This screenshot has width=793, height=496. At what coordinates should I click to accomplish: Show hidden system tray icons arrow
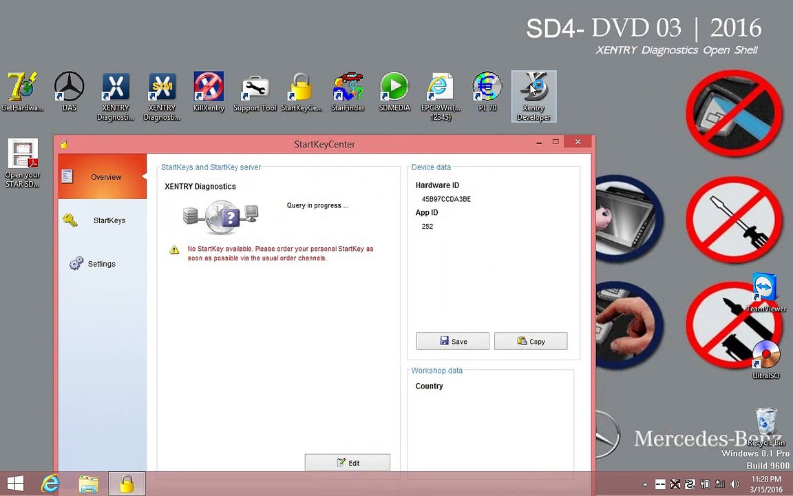point(645,484)
